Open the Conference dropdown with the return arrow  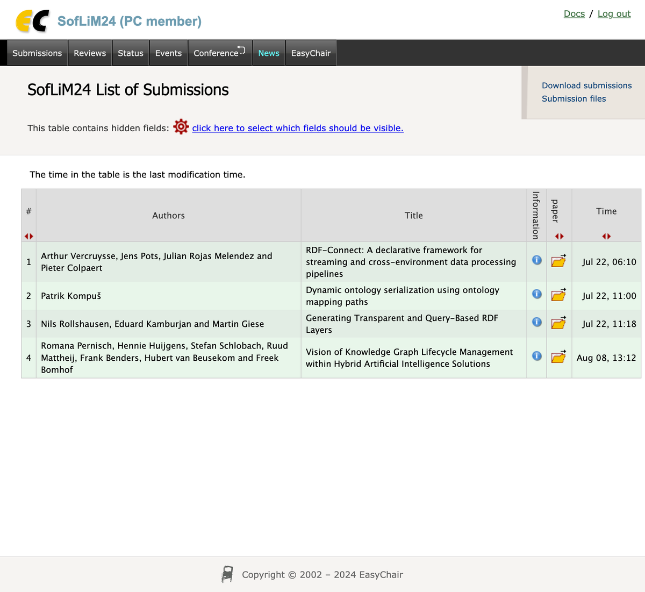coord(219,53)
